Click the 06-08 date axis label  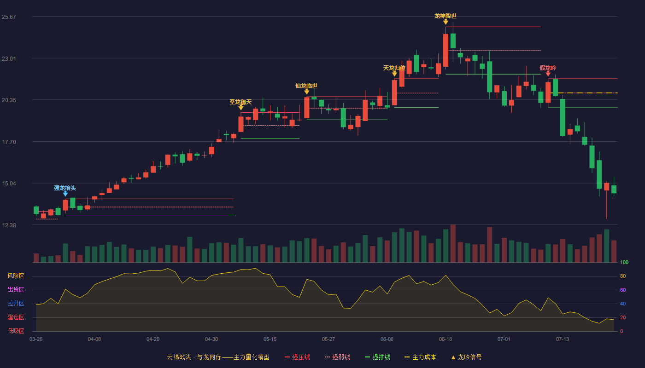387,339
